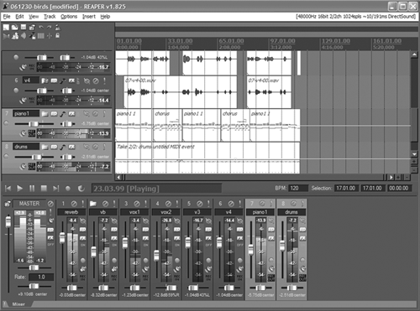Click the 65.01.00 ruler marker

tap(231, 41)
